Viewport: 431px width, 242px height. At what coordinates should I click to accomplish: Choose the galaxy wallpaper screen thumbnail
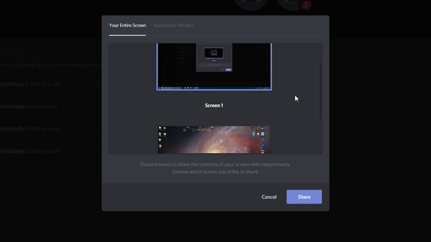coord(214,139)
